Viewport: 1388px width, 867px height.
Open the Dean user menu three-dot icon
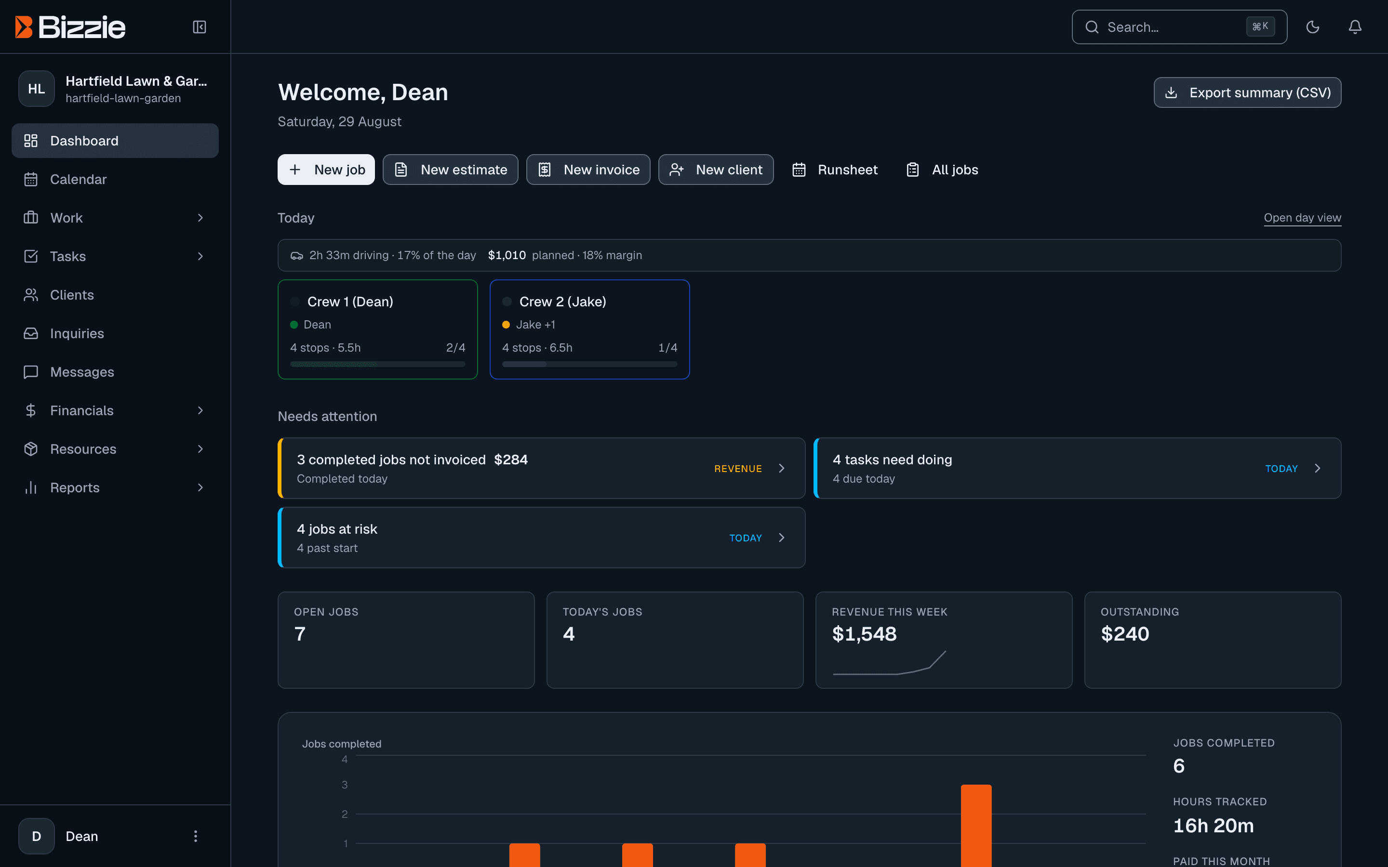pyautogui.click(x=196, y=836)
